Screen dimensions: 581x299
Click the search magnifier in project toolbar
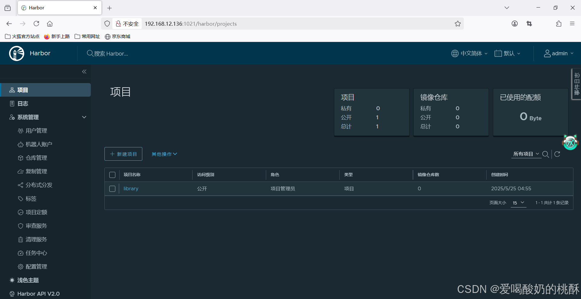(x=546, y=154)
